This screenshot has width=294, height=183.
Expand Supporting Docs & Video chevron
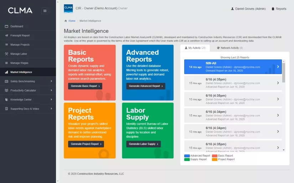pos(51,109)
